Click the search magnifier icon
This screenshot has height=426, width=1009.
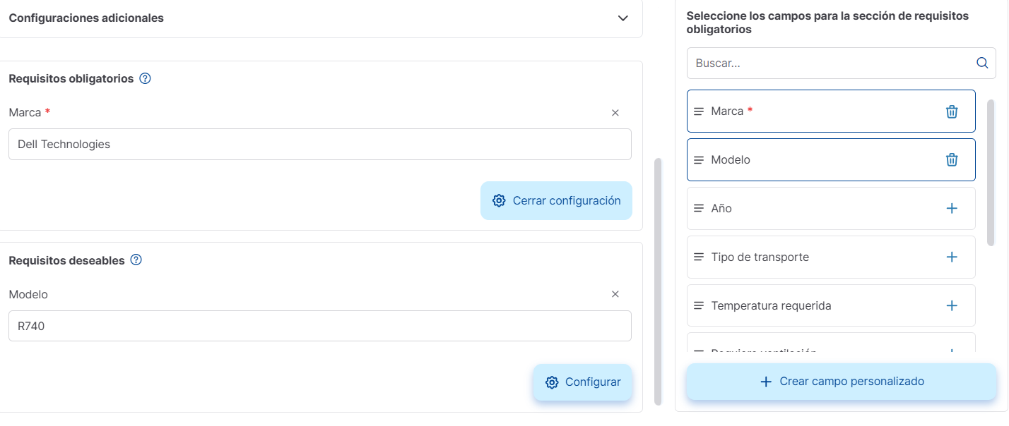(x=982, y=63)
